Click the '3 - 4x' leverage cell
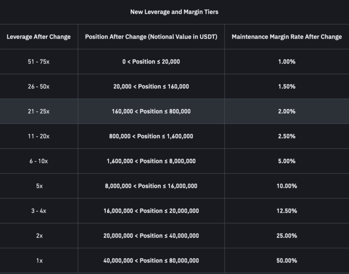This screenshot has width=349, height=274. [x=39, y=211]
